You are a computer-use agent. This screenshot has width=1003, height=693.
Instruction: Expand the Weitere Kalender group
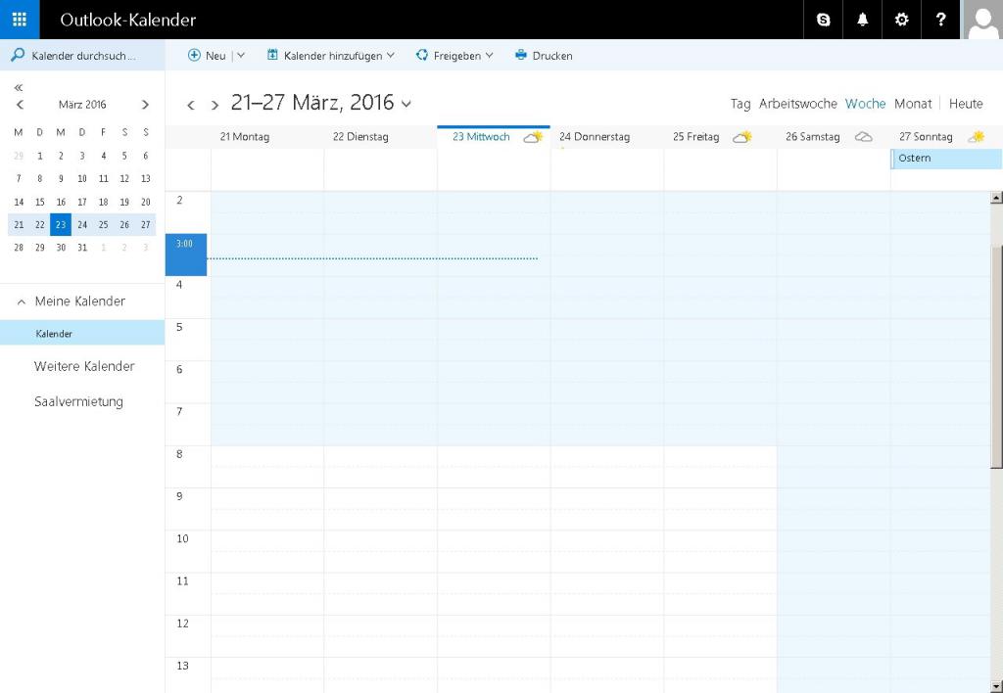(x=84, y=366)
